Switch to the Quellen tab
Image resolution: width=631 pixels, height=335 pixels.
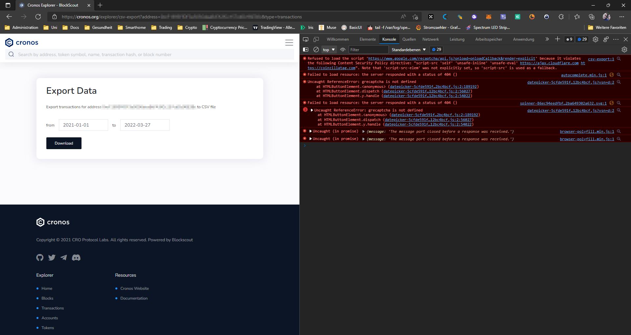(x=409, y=39)
